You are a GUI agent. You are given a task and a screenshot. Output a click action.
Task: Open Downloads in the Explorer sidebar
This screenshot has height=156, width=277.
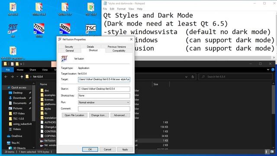[19, 98]
